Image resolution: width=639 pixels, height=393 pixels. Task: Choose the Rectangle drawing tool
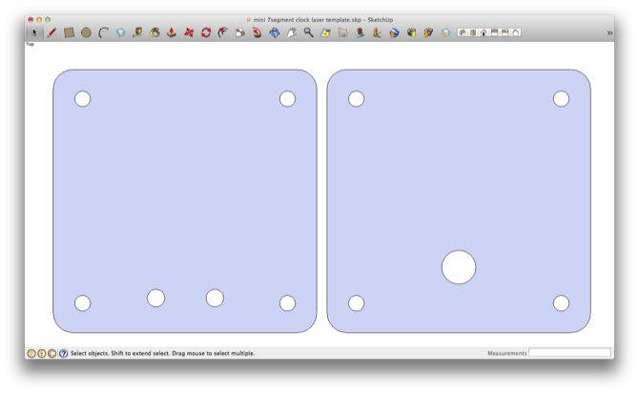pyautogui.click(x=69, y=32)
